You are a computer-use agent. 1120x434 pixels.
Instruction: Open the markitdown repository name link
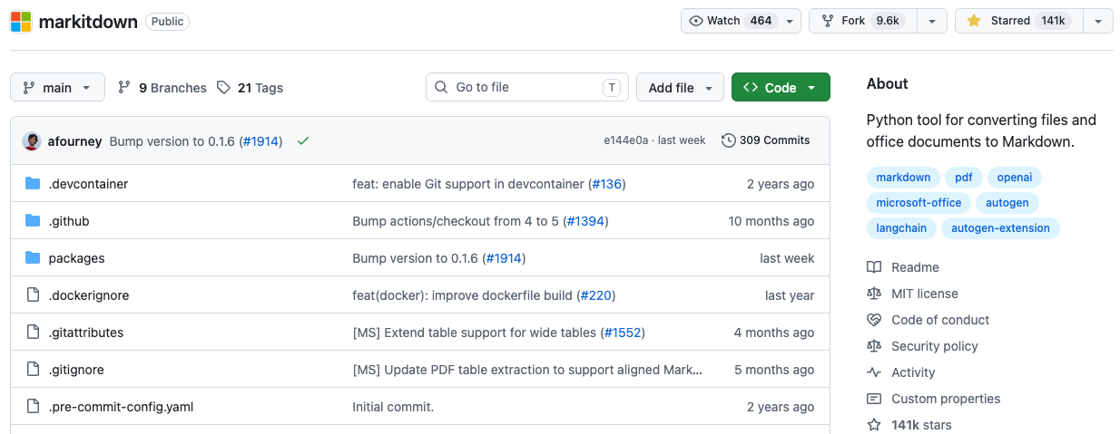pyautogui.click(x=88, y=21)
